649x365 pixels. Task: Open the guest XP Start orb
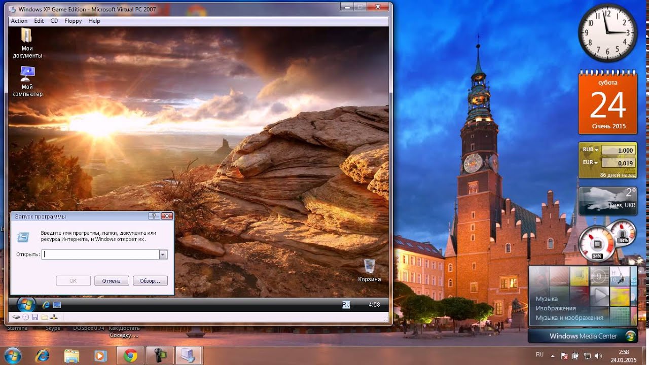(x=26, y=304)
